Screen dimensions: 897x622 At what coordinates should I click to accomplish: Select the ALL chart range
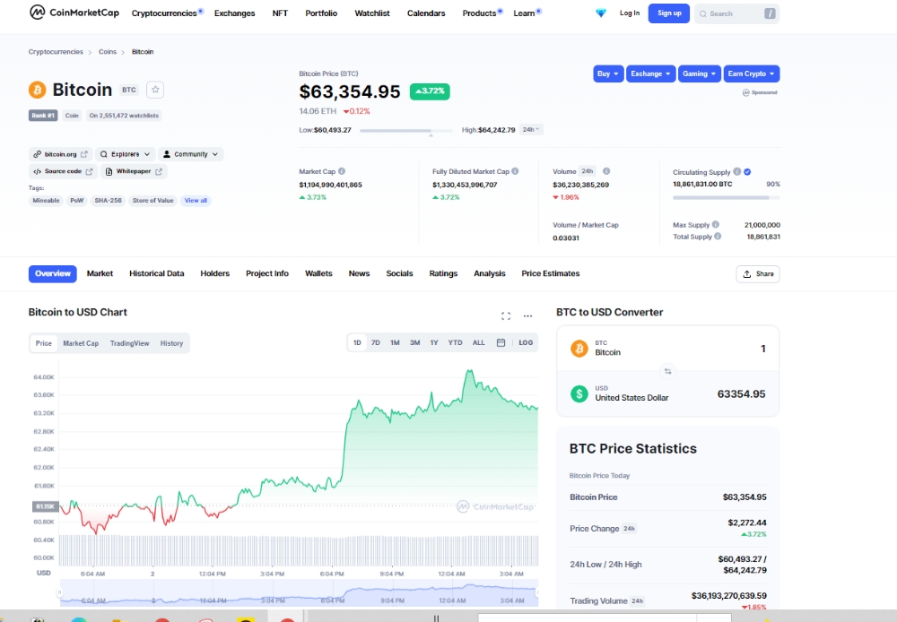[x=479, y=342]
